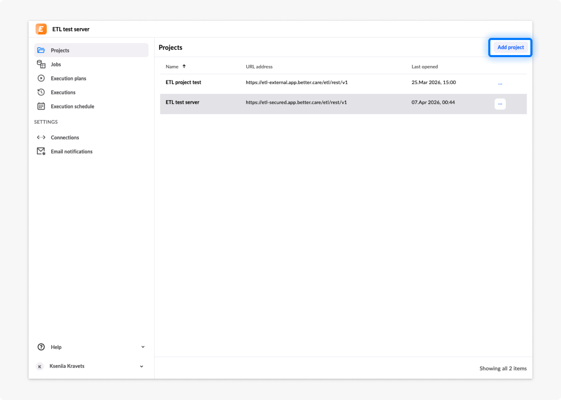Click the SETTINGS section label

click(46, 122)
